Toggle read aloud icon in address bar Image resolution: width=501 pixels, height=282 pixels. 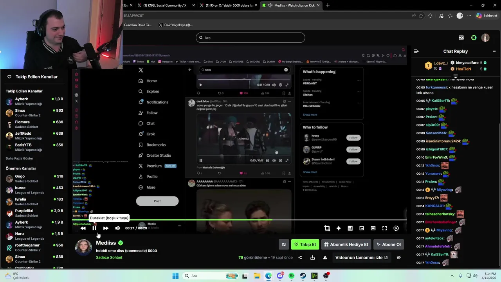click(x=414, y=16)
